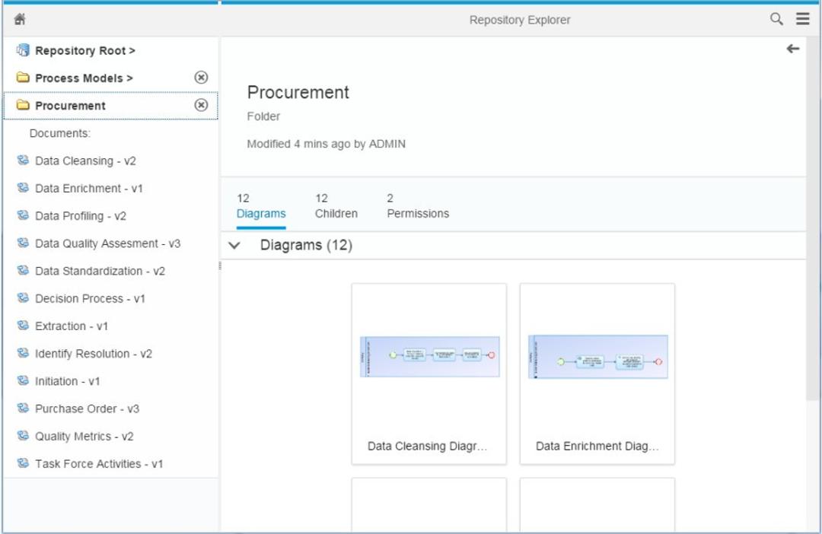Open search using the magnifier icon
This screenshot has height=534, width=822.
(x=776, y=19)
